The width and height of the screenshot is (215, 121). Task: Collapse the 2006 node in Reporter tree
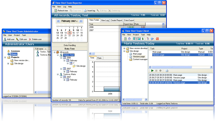click(x=61, y=58)
